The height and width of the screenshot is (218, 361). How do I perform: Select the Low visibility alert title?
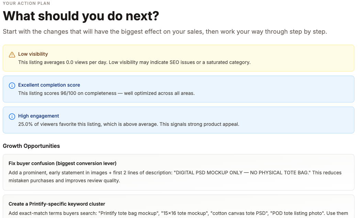click(33, 54)
